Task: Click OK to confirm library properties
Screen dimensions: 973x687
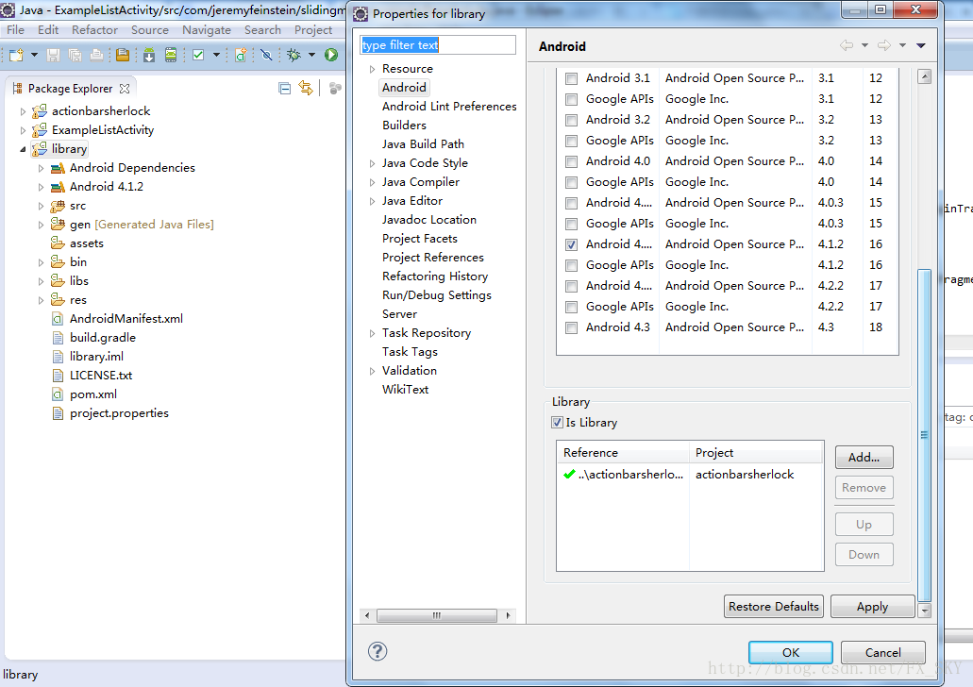Action: tap(791, 652)
